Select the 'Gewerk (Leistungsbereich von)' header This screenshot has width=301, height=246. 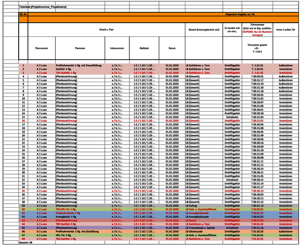pyautogui.click(x=204, y=30)
